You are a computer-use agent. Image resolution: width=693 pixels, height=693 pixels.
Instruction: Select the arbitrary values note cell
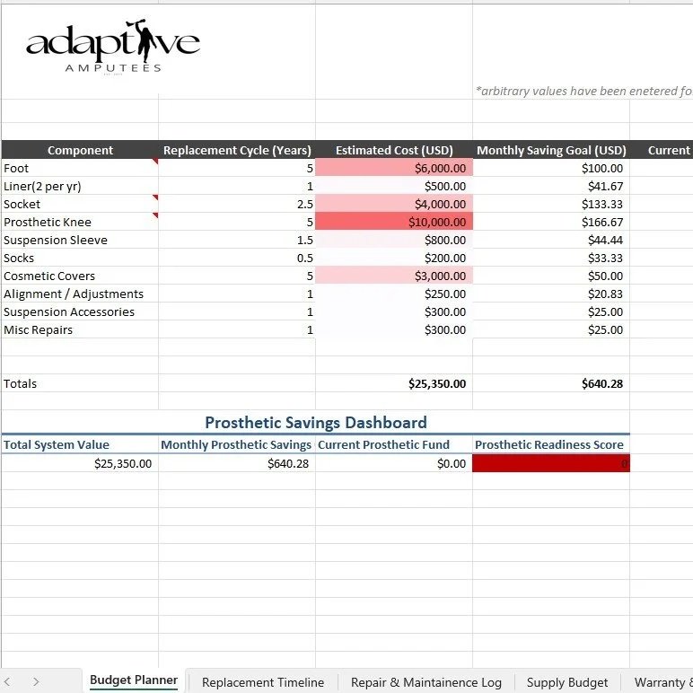(583, 91)
